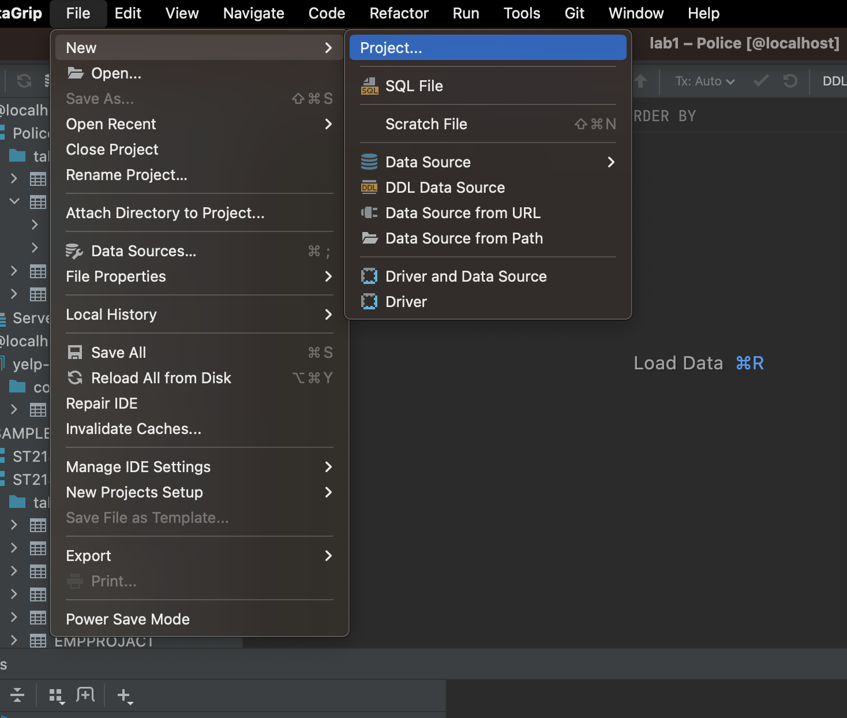Choose Project... in the New submenu
847x718 pixels.
pos(488,47)
